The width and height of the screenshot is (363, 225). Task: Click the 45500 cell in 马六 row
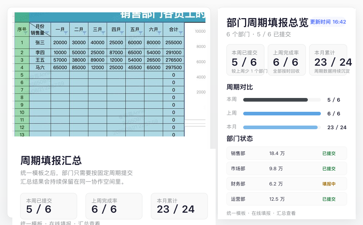135,67
